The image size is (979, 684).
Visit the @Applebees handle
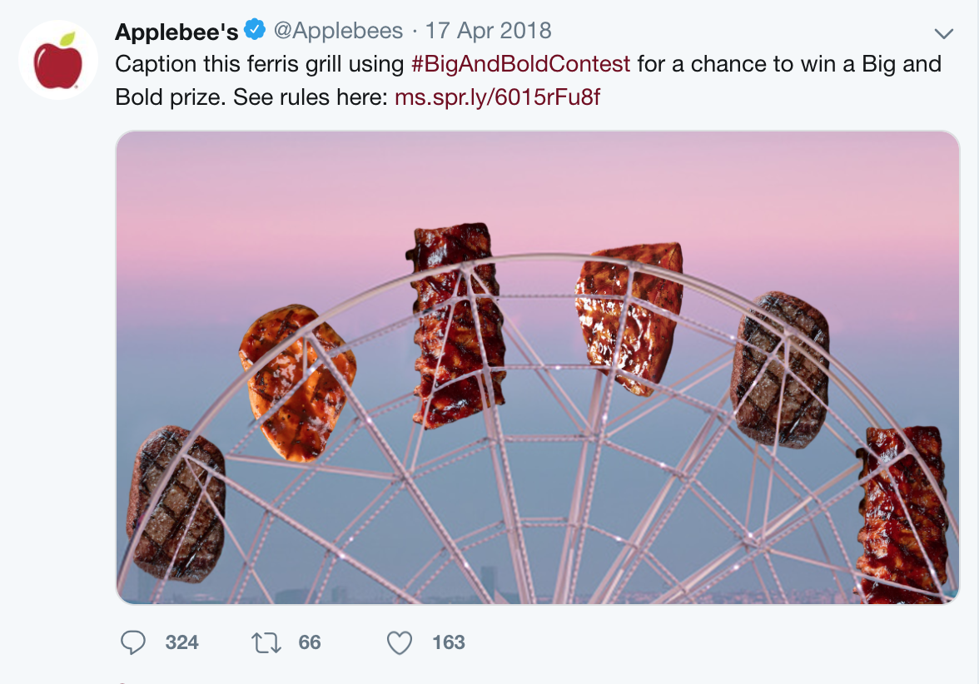(x=338, y=31)
